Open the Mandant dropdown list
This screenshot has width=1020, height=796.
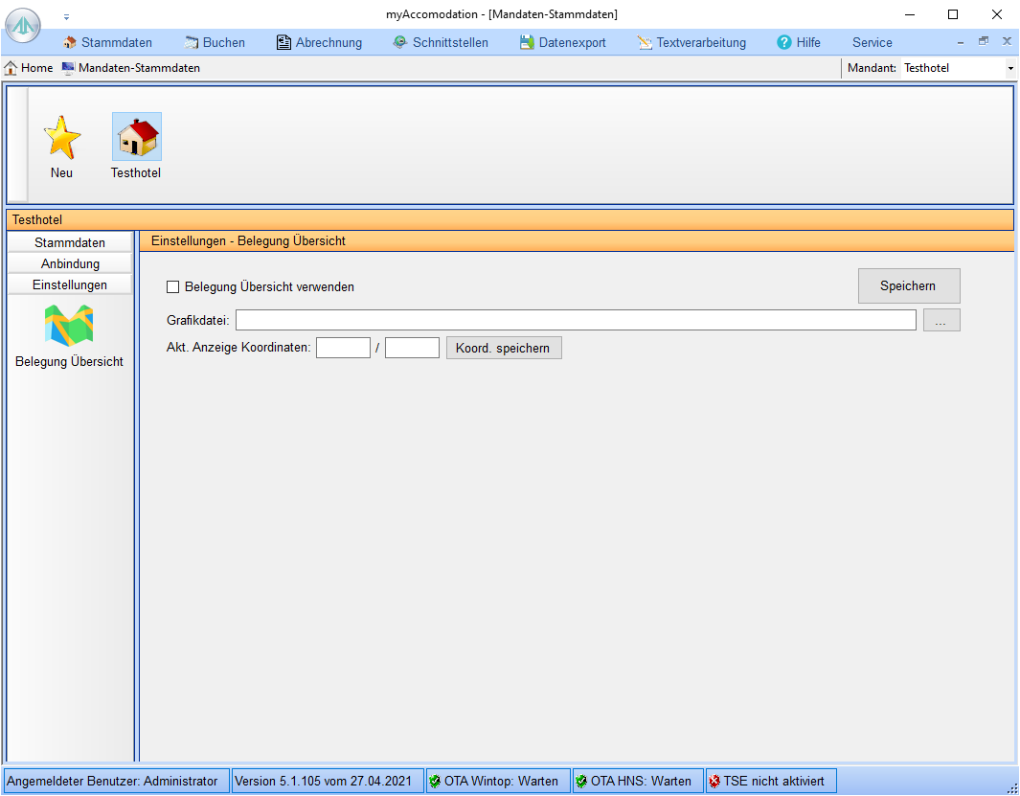[1009, 69]
